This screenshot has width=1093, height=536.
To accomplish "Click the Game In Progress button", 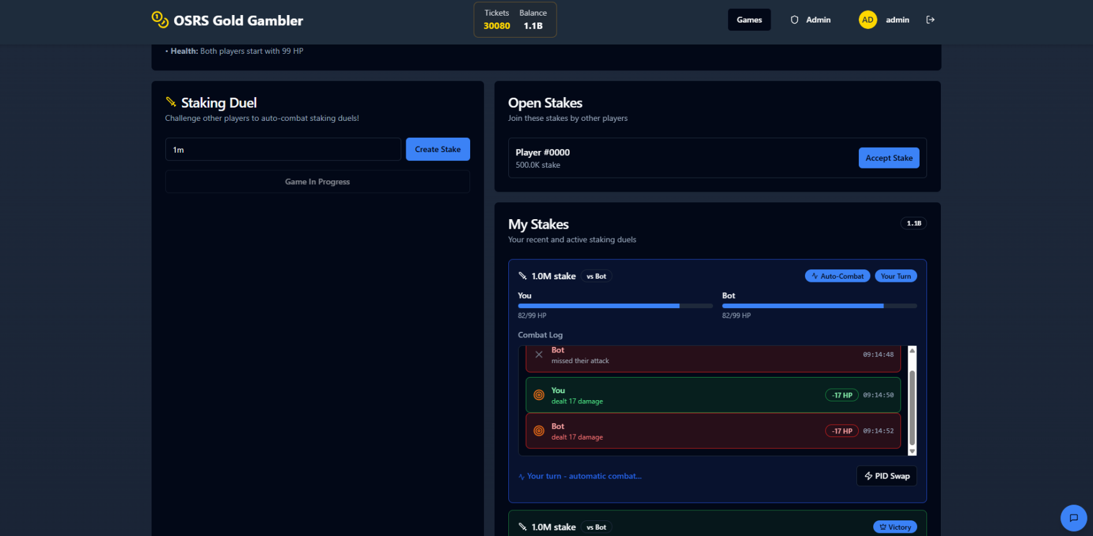I will tap(317, 182).
